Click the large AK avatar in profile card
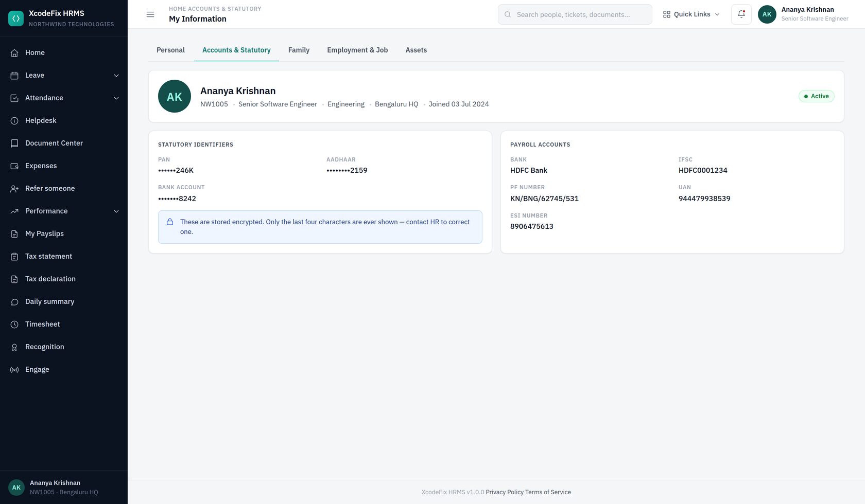This screenshot has height=504, width=865. tap(175, 96)
